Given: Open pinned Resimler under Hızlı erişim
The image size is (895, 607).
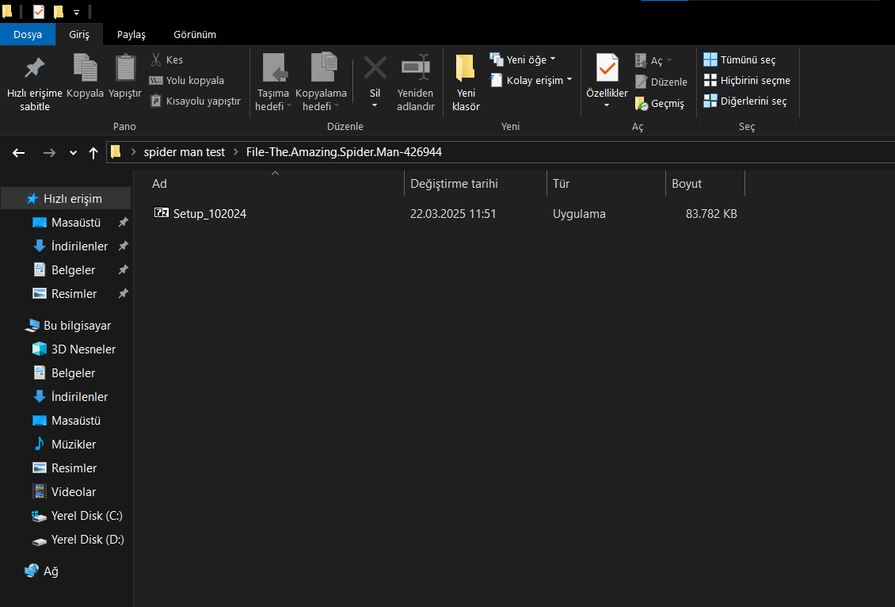Looking at the screenshot, I should [x=74, y=294].
